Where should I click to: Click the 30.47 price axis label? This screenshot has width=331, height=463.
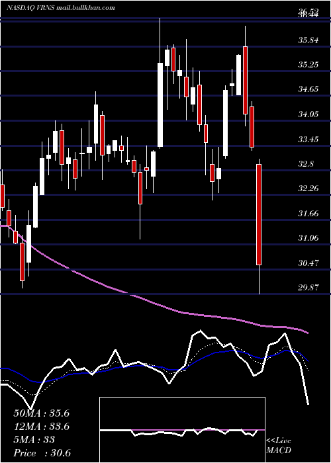click(308, 263)
